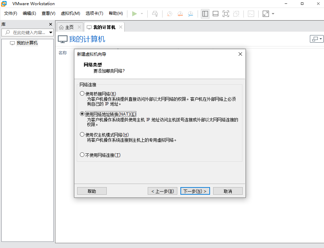The image size is (324, 248).
Task: Open the library search filter dropdown
Action: (x=51, y=32)
